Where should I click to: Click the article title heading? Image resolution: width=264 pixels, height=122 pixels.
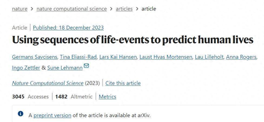[133, 40]
